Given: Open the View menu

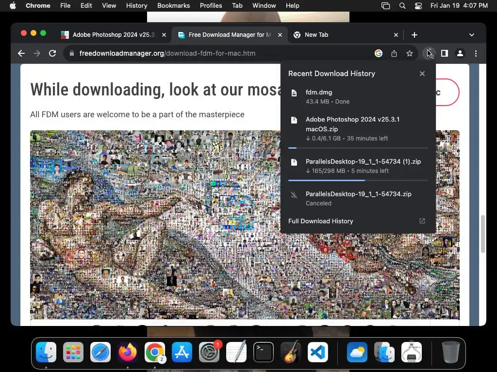Looking at the screenshot, I should tap(109, 6).
